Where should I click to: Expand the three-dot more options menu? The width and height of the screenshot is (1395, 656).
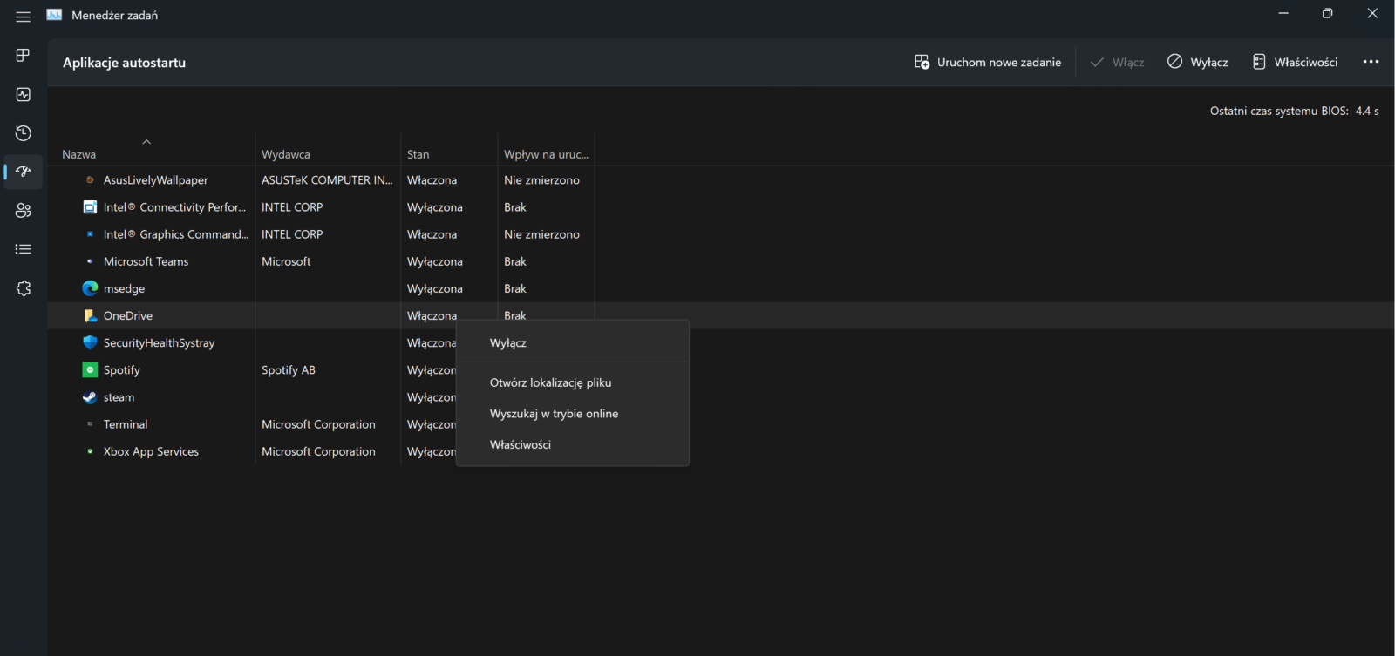1371,62
